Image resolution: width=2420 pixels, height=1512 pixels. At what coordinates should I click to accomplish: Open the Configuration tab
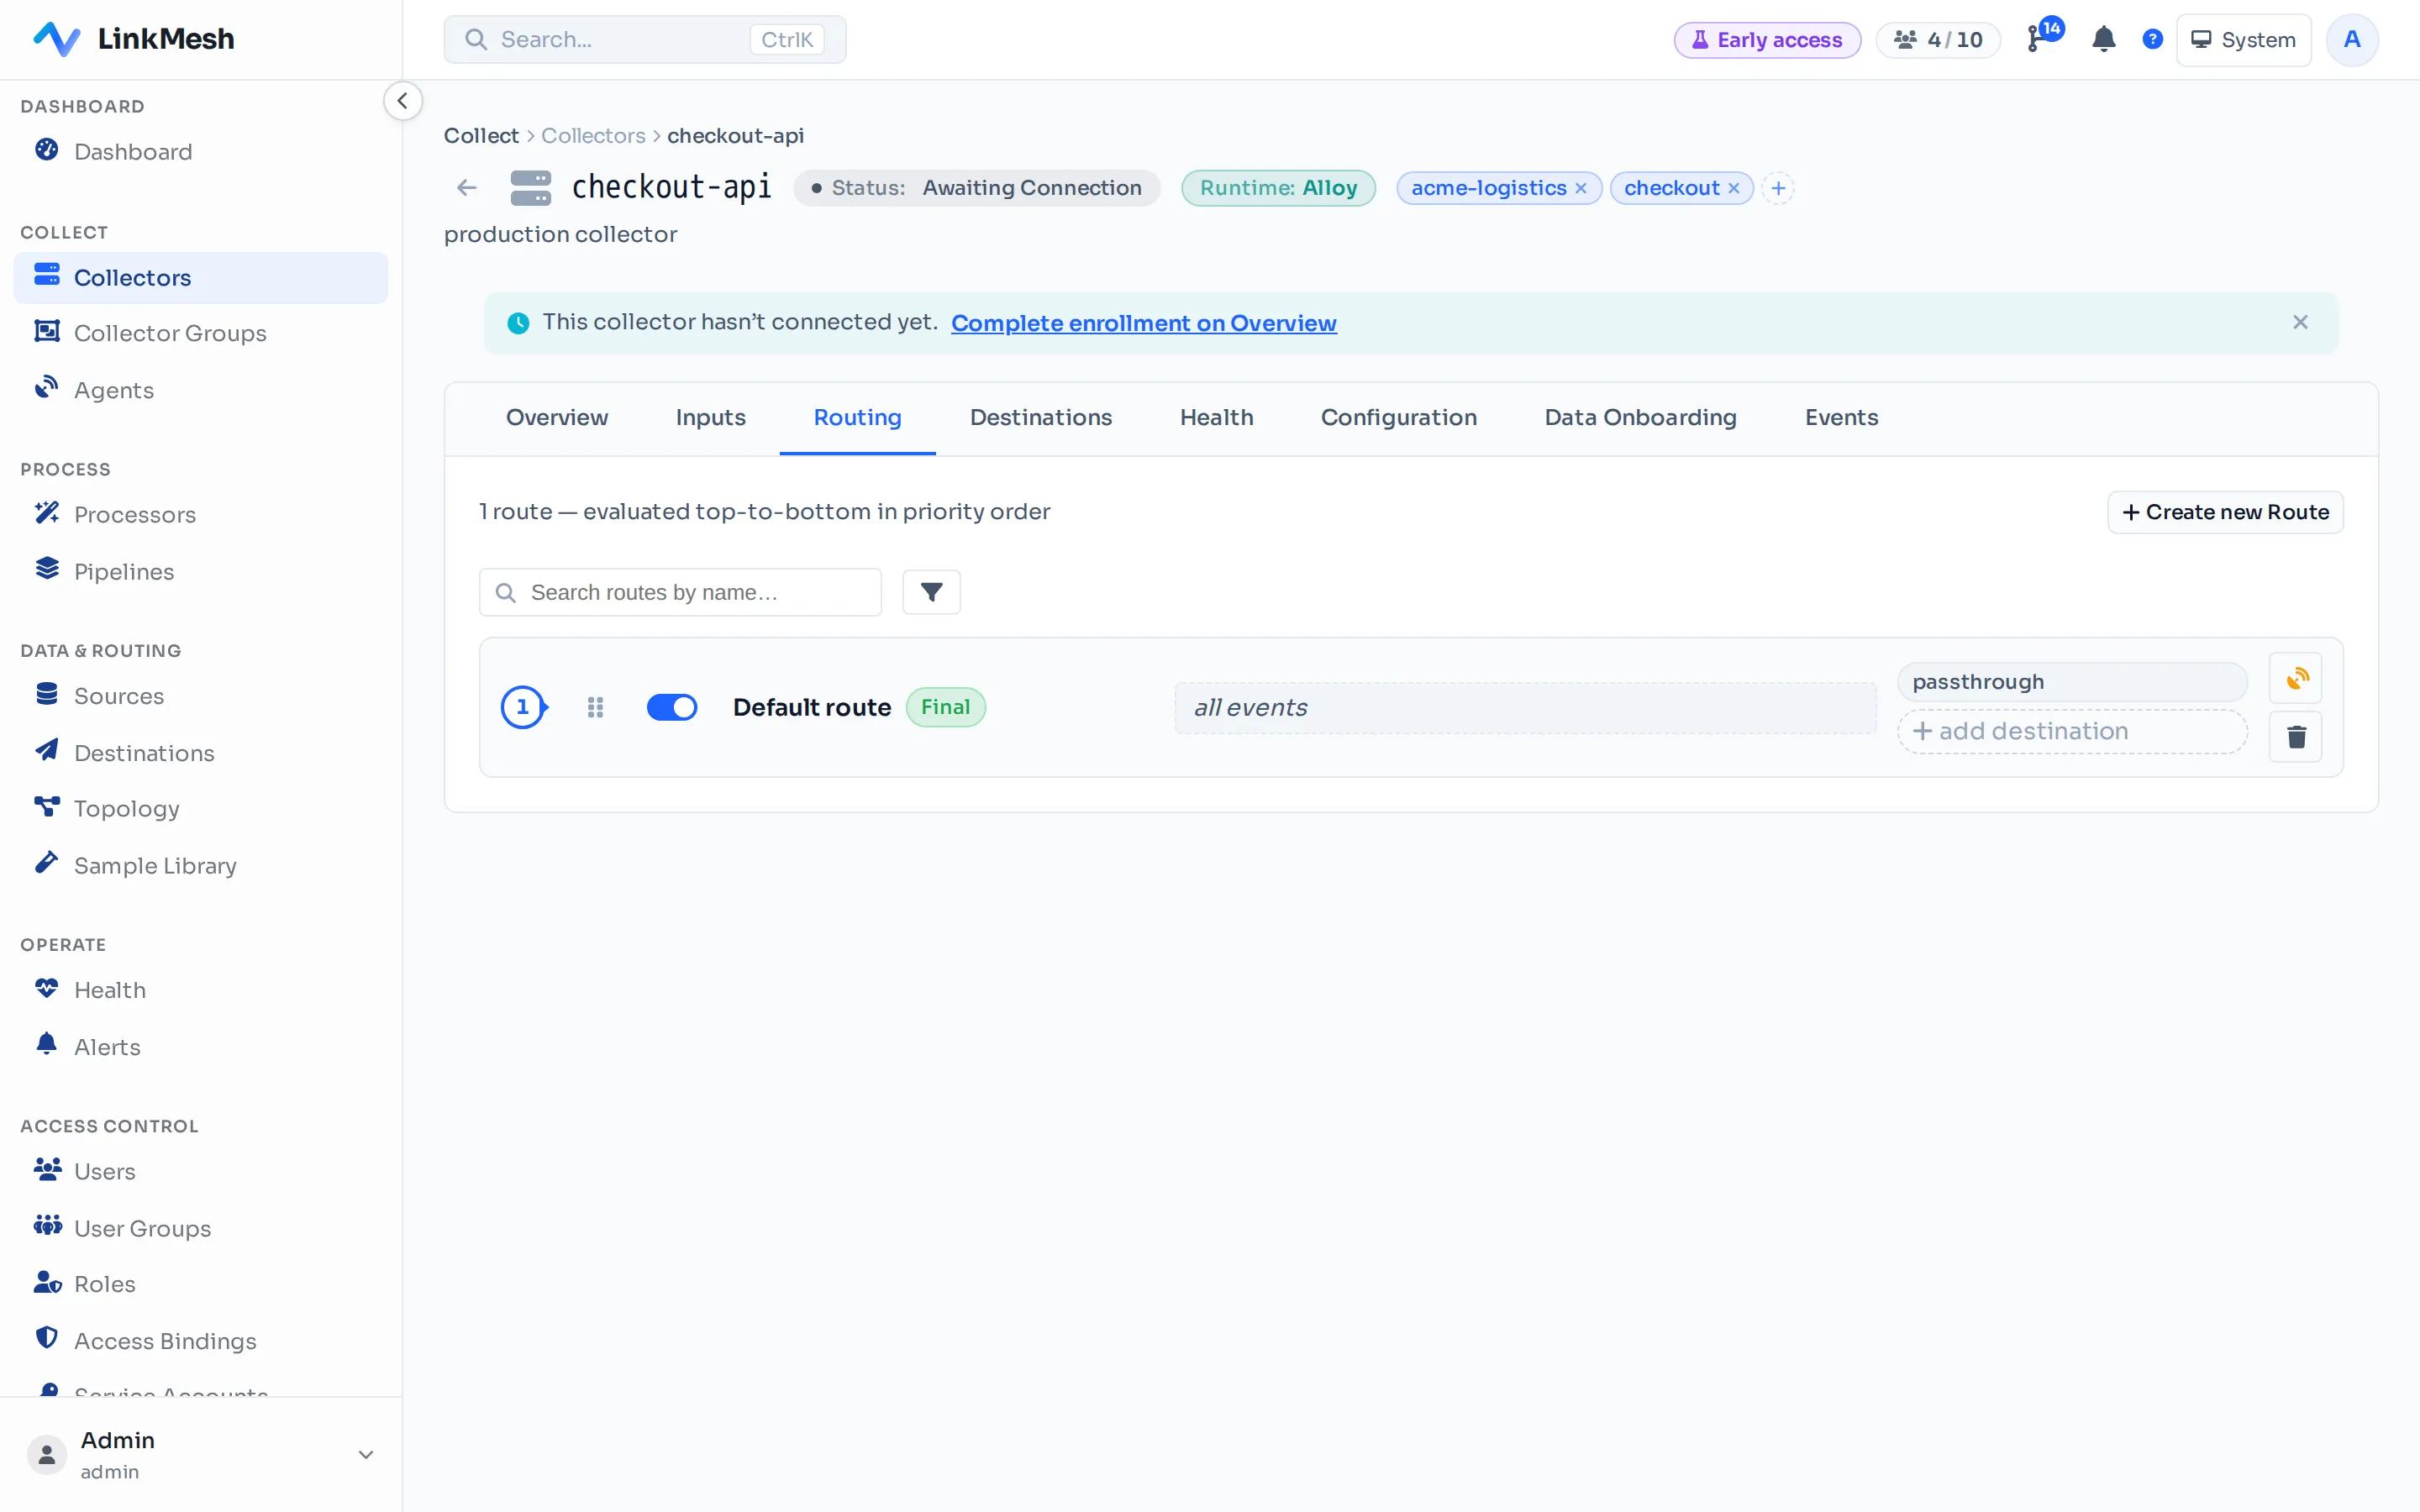click(x=1399, y=418)
